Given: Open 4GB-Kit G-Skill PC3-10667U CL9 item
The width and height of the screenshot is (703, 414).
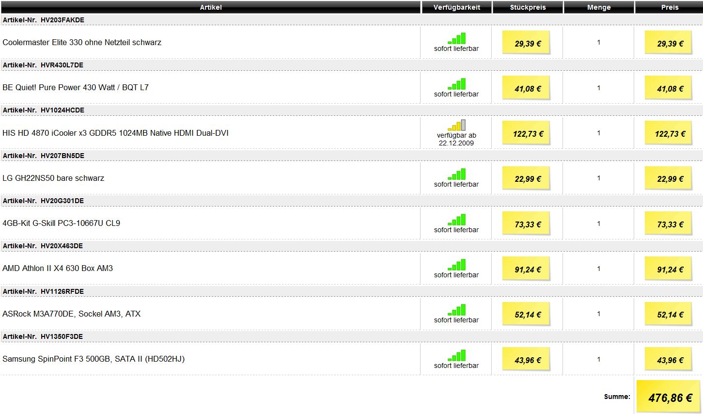Looking at the screenshot, I should pyautogui.click(x=61, y=223).
